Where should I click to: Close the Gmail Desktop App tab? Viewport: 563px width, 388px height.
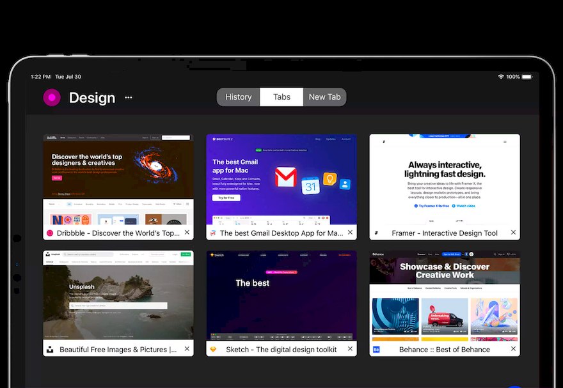350,233
